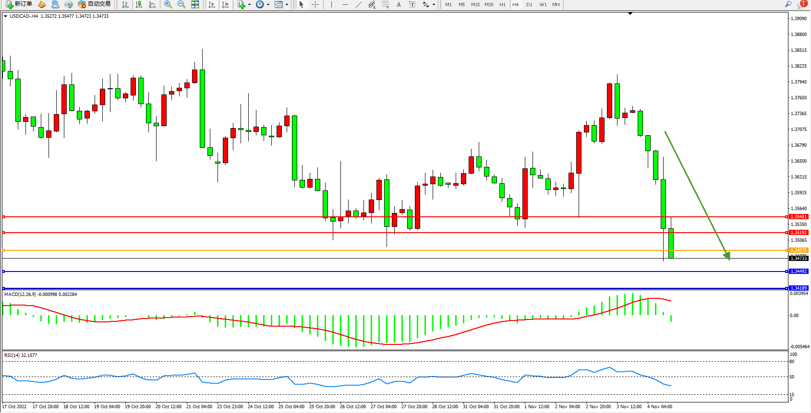Switch to the M15 timeframe

coord(475,4)
